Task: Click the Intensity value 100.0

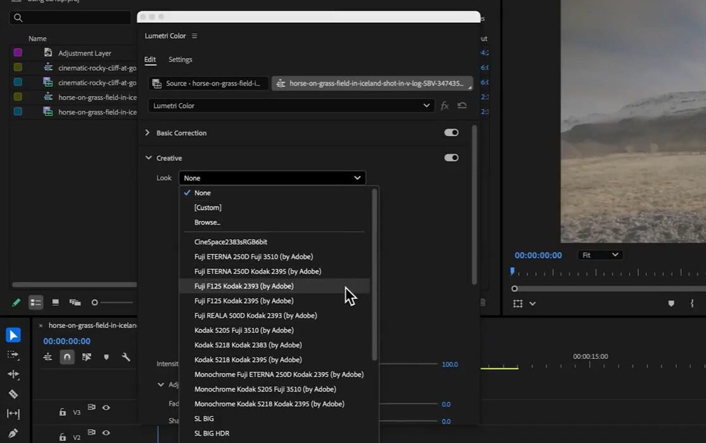Action: [450, 365]
